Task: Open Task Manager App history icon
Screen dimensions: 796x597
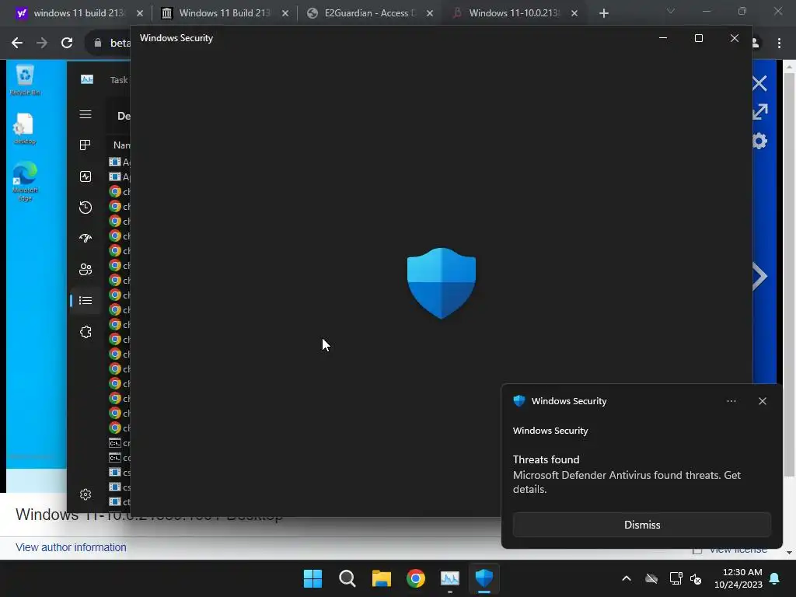Action: (x=86, y=207)
